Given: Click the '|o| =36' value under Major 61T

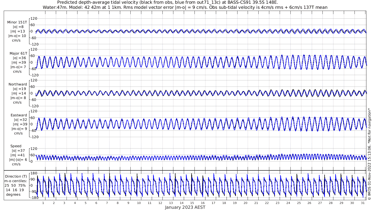Looking at the screenshot, I should tap(19, 58).
